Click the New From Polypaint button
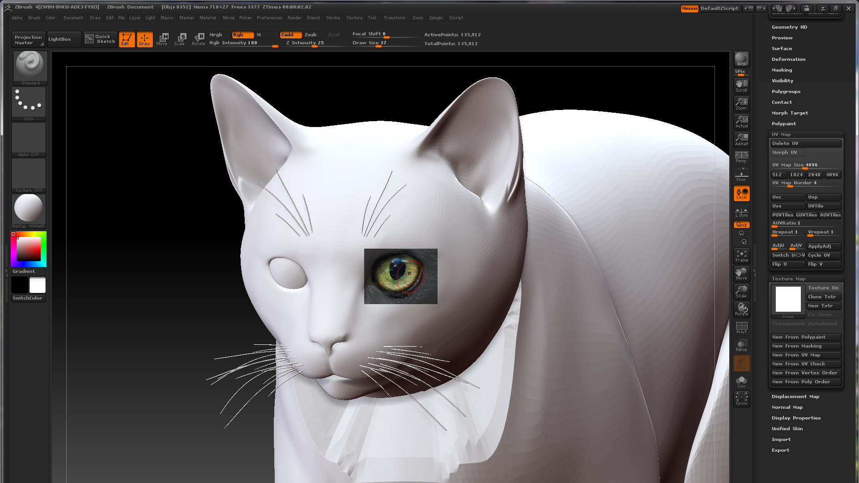Viewport: 859px width, 483px height. point(805,337)
